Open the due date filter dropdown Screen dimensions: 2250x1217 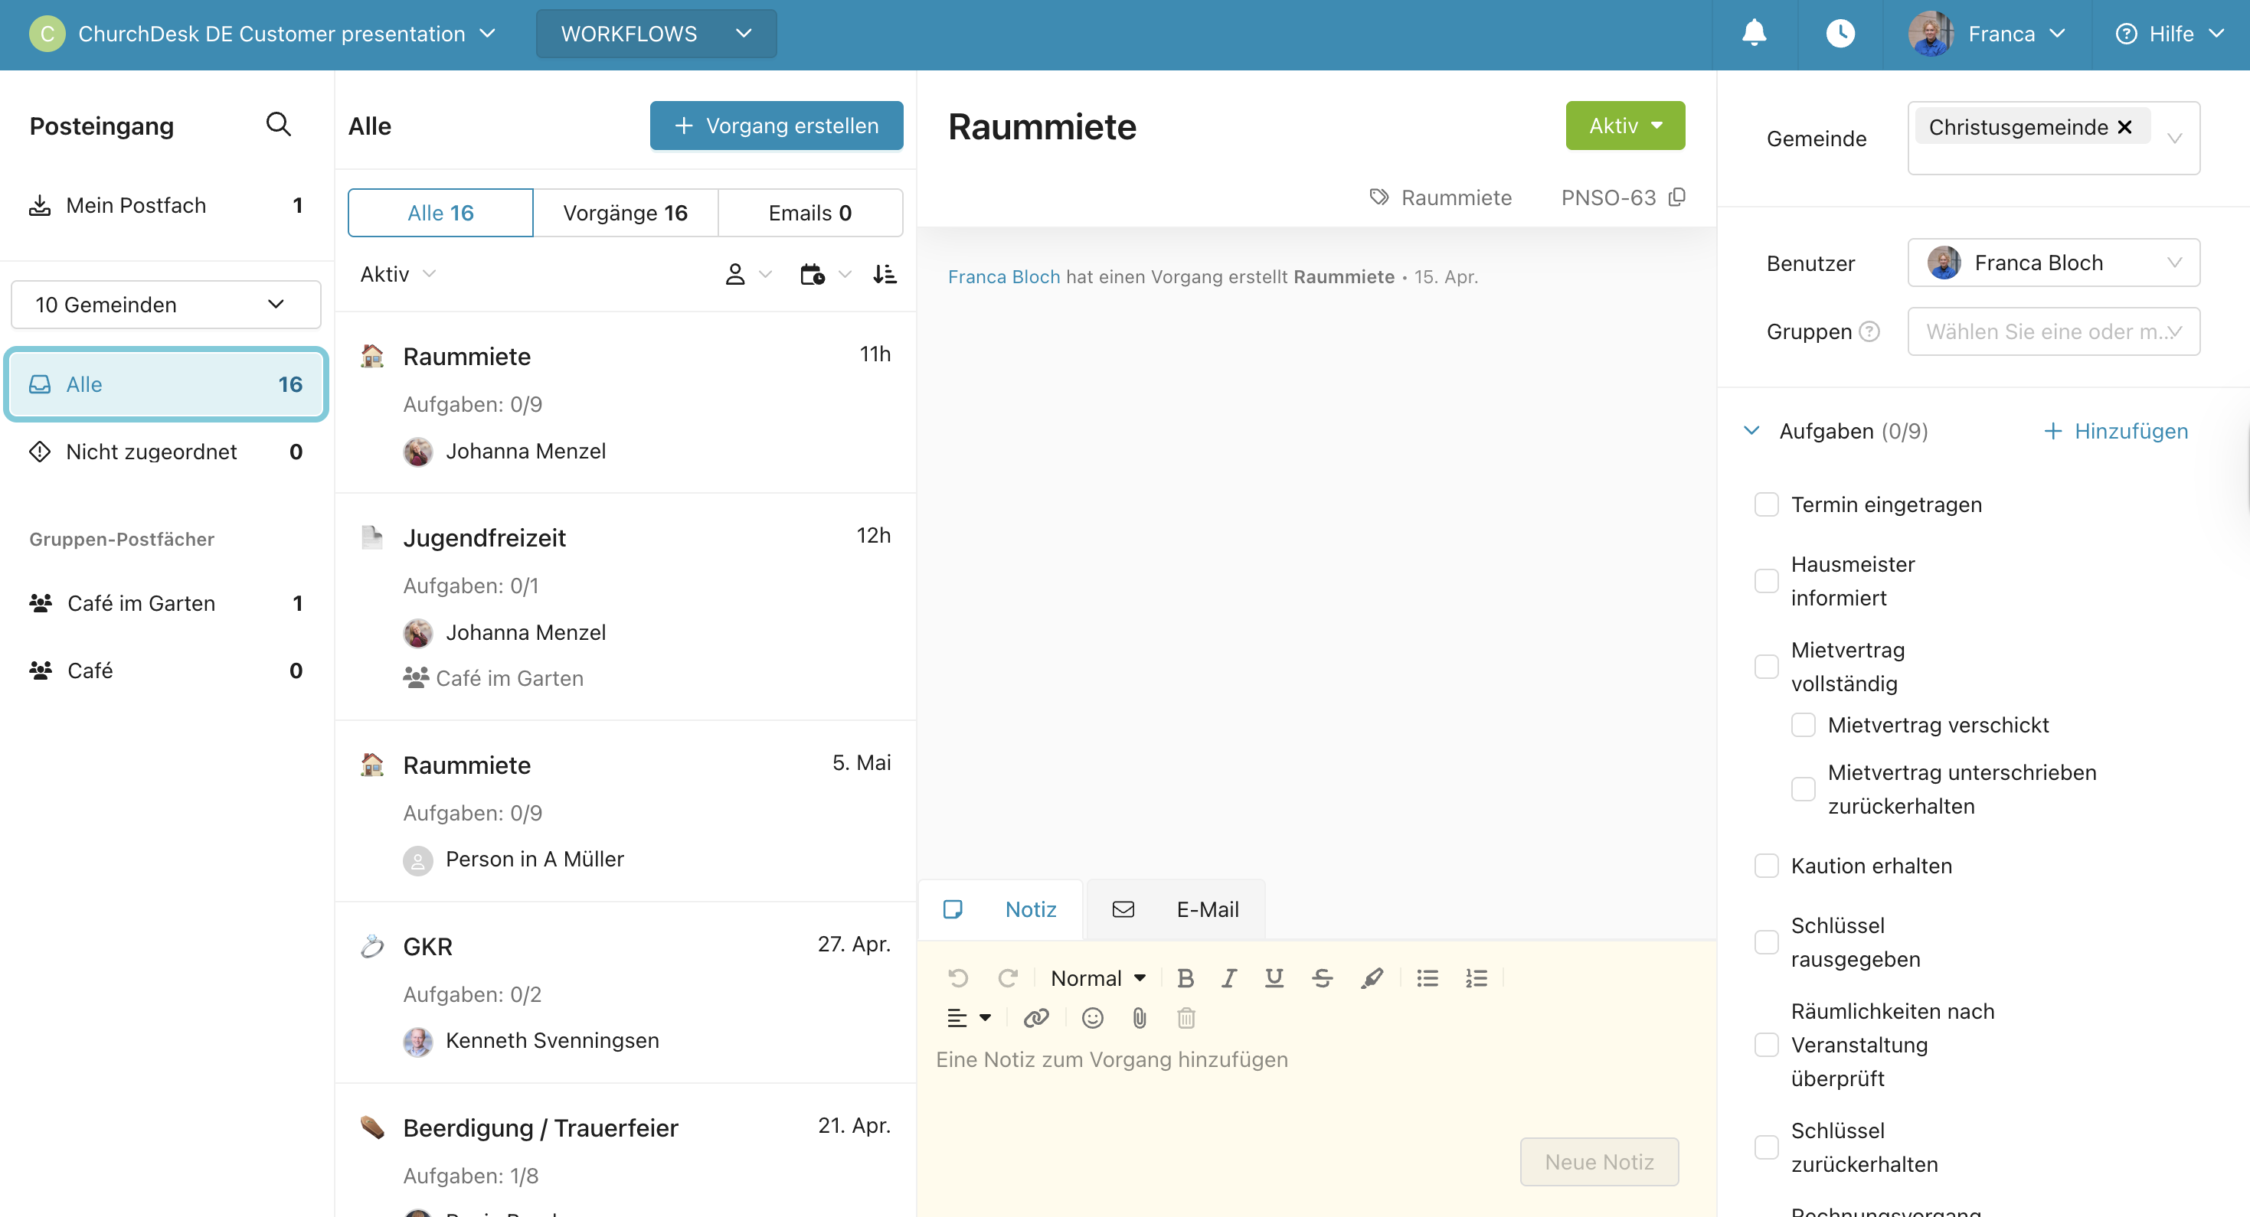coord(826,274)
